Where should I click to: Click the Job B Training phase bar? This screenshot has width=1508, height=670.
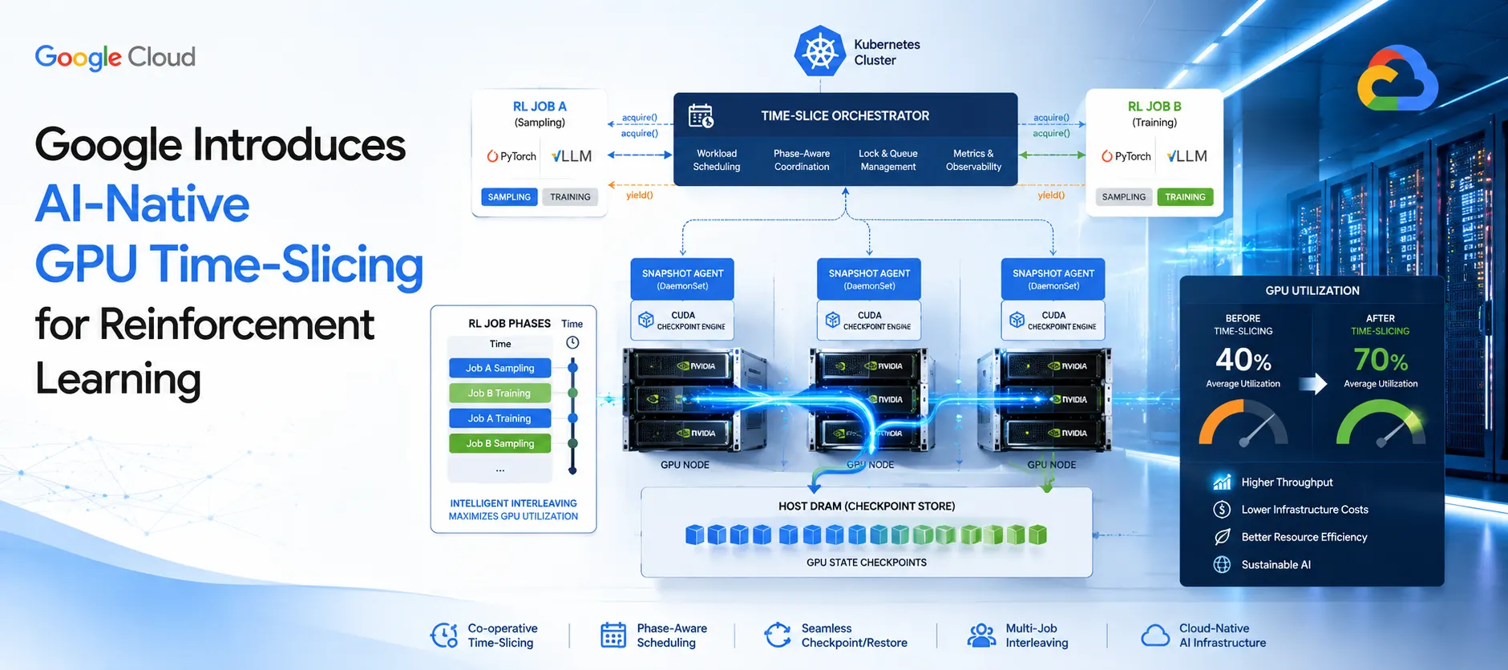[500, 393]
